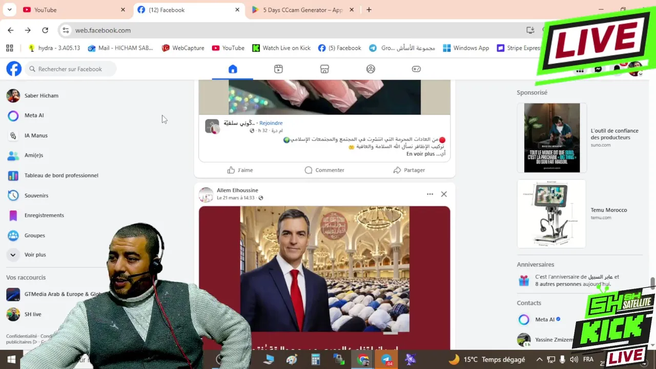Image resolution: width=656 pixels, height=369 pixels.
Task: Open the Facebook Video tab icon
Action: point(278,69)
